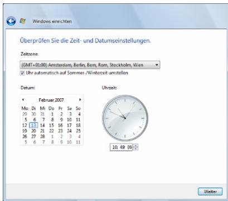
Task: Select February 17 in the calendar
Action: [69, 125]
